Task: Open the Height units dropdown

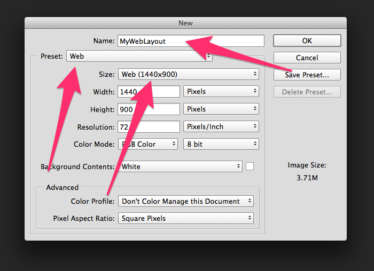Action: (x=221, y=109)
